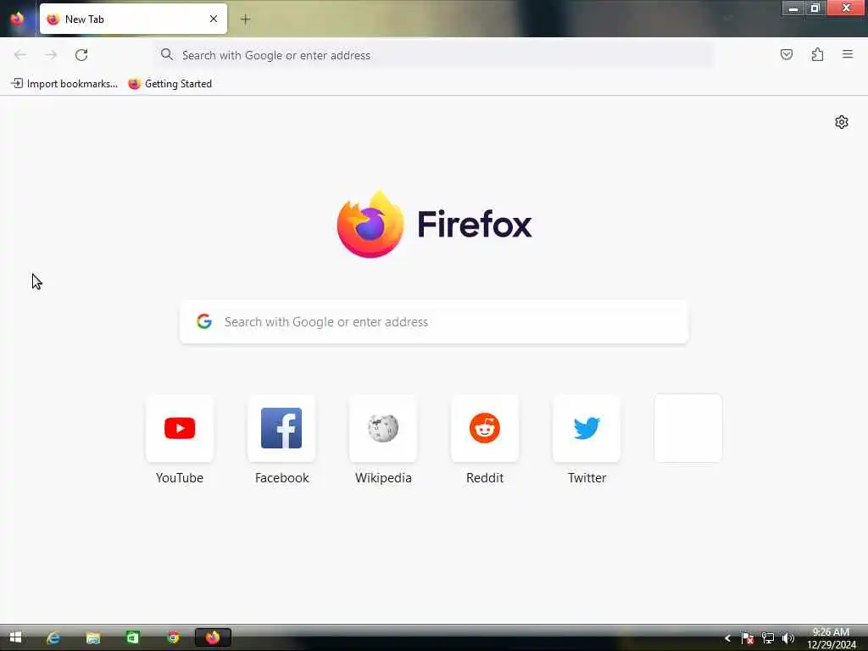
Task: Open File Explorer from taskbar
Action: [92, 637]
